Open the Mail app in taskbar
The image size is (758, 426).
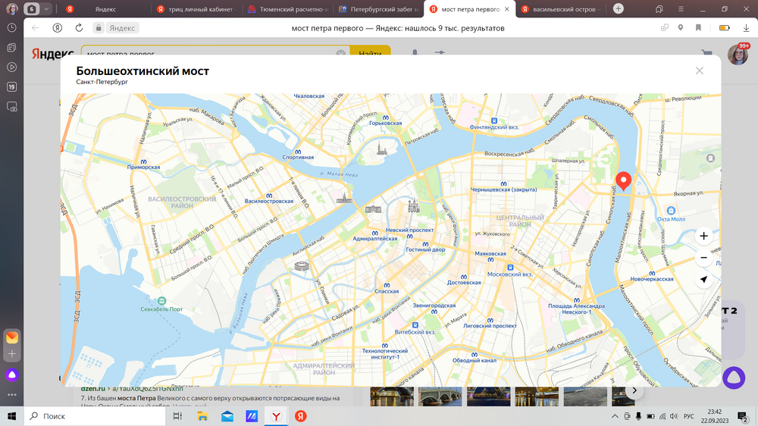[227, 416]
